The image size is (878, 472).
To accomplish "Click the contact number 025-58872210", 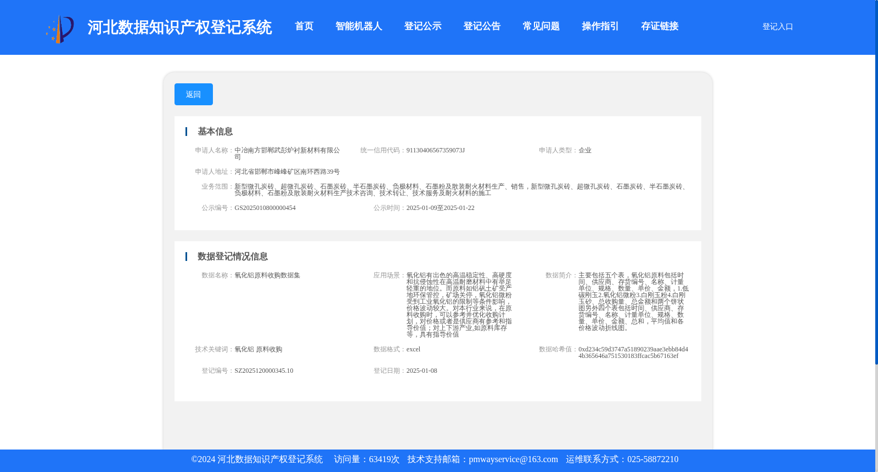I will click(x=652, y=459).
